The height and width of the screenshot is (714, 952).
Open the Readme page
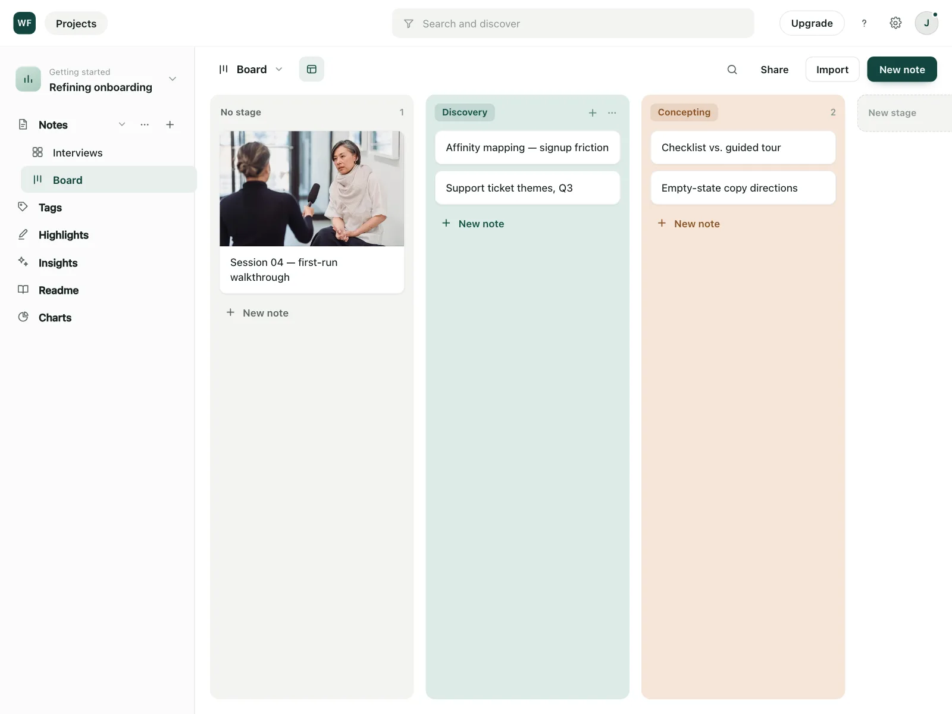click(x=58, y=290)
